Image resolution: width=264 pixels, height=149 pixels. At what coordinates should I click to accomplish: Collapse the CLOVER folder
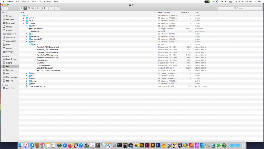click(24, 24)
